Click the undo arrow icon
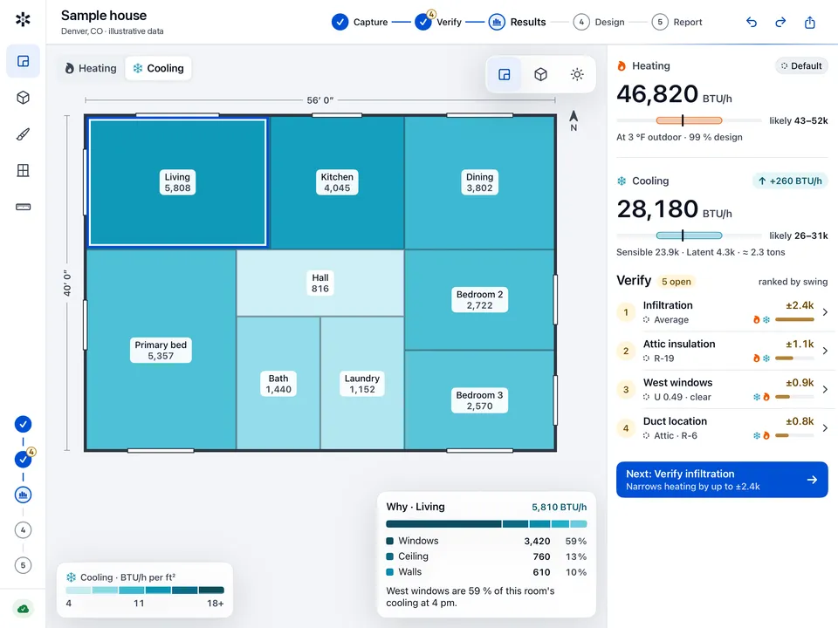This screenshot has width=838, height=628. point(752,22)
